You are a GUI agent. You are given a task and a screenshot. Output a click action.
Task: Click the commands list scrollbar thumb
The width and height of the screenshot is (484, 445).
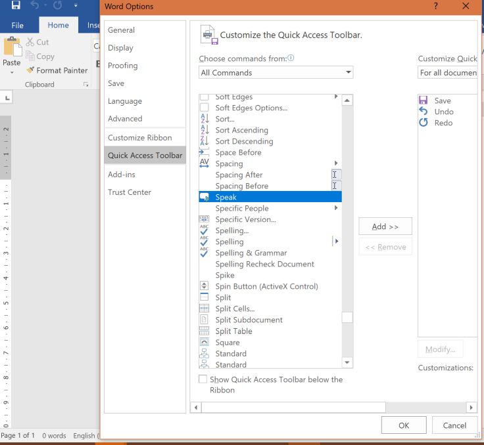pyautogui.click(x=347, y=318)
